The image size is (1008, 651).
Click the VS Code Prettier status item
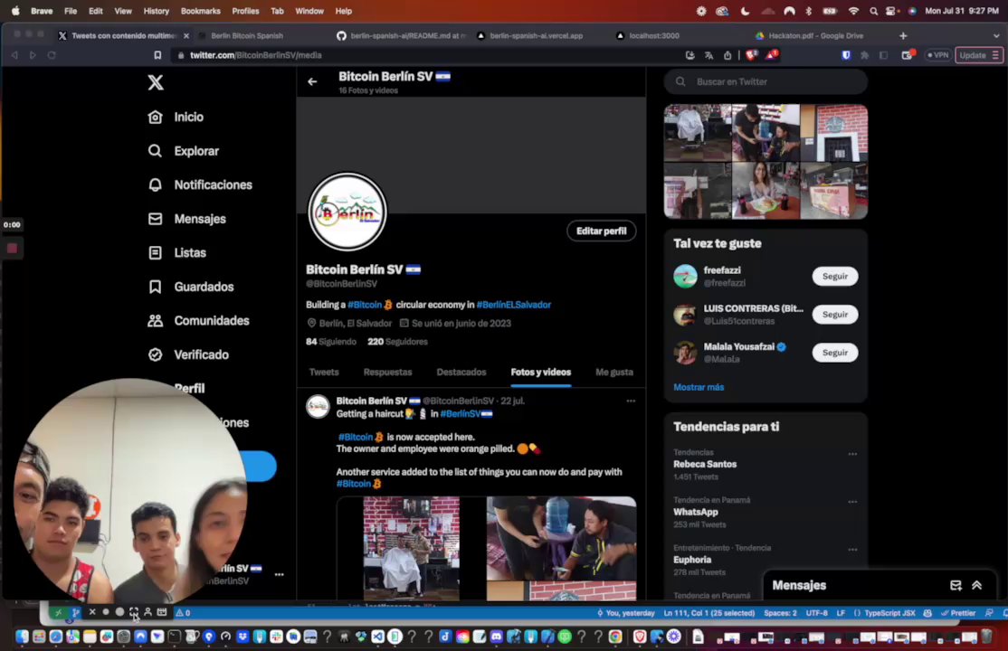coord(958,613)
